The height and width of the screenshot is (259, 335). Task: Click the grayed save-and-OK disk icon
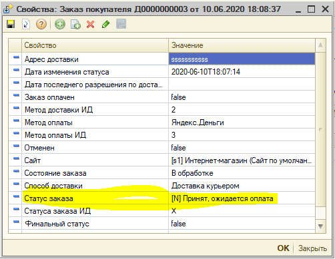[x=121, y=24]
